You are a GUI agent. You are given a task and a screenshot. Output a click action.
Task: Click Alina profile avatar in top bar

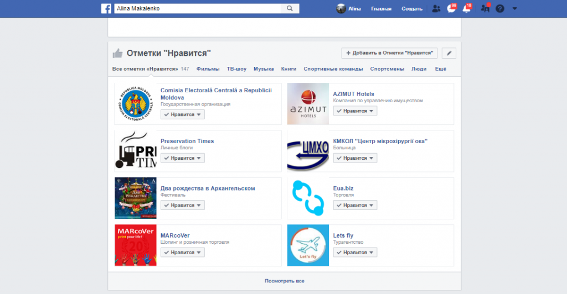341,8
